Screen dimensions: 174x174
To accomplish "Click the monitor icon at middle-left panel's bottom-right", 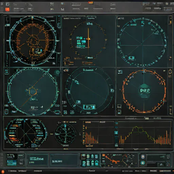I will point(57,112).
